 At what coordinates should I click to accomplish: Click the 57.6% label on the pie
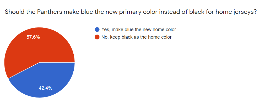point(33,37)
